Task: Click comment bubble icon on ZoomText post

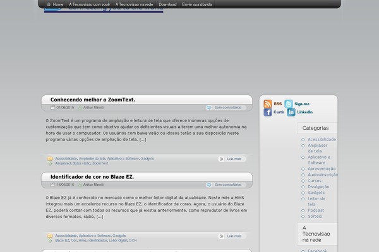Action: pyautogui.click(x=209, y=108)
